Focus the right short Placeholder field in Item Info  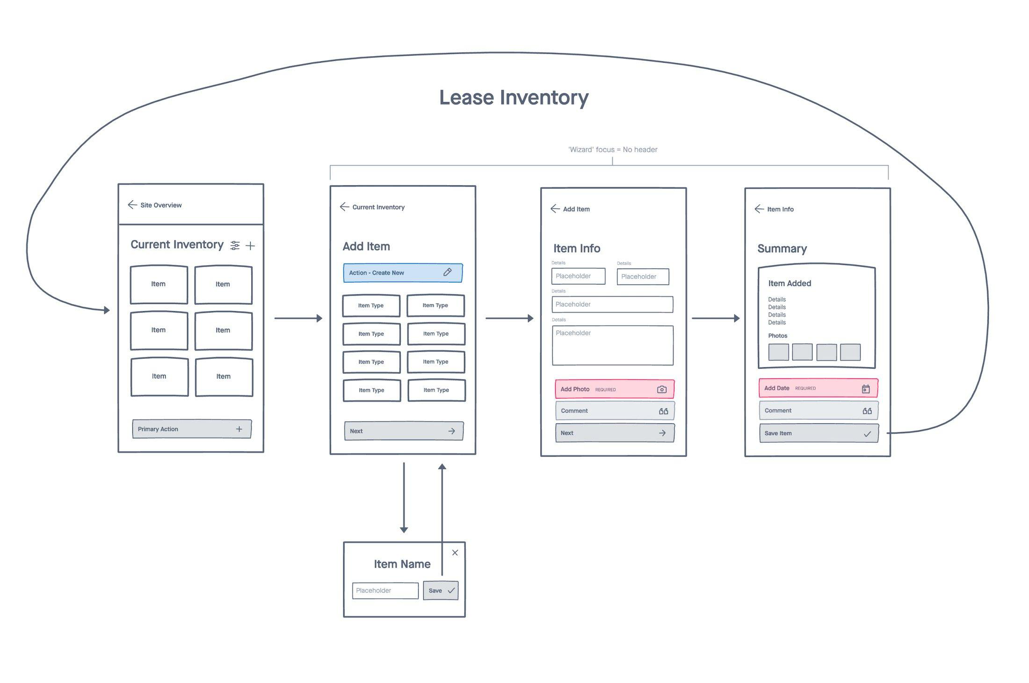point(643,276)
